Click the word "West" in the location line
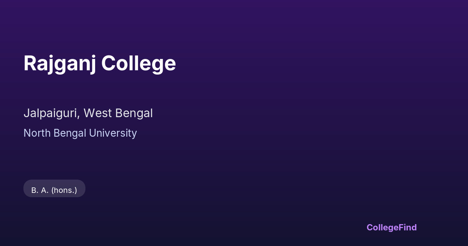This screenshot has width=468, height=246. click(x=97, y=113)
